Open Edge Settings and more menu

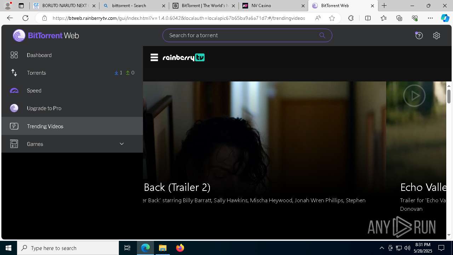[x=430, y=18]
